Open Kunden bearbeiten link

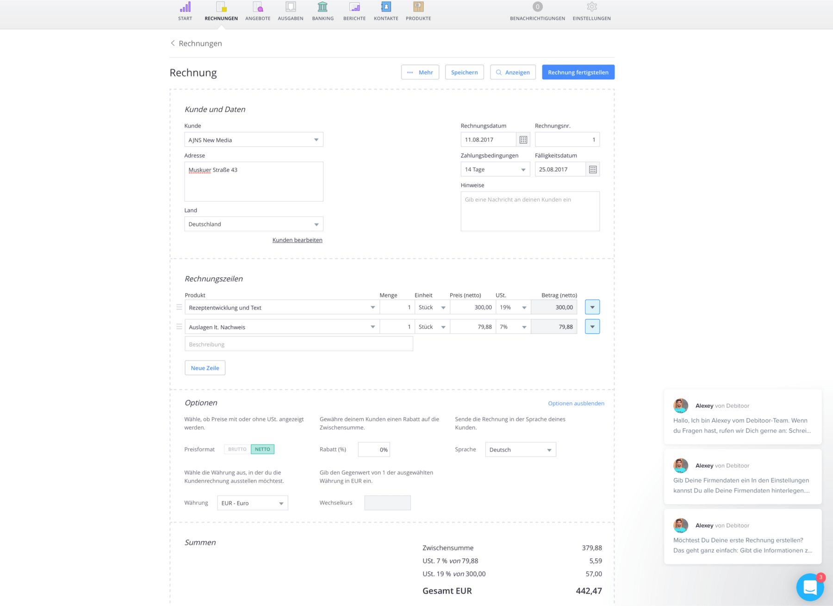click(298, 240)
